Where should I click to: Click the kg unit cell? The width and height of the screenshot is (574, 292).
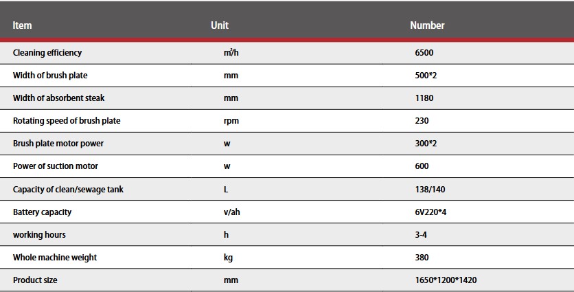click(229, 258)
